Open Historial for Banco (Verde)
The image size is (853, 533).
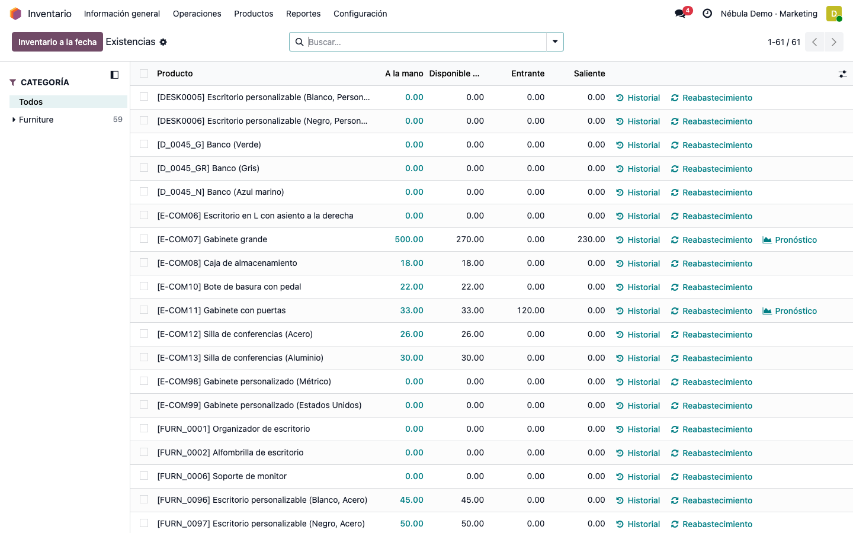click(x=638, y=145)
